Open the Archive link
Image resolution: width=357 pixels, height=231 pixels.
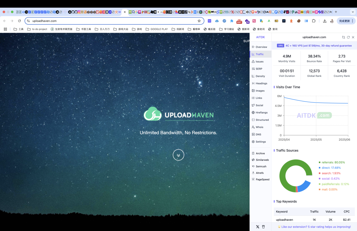point(258,154)
